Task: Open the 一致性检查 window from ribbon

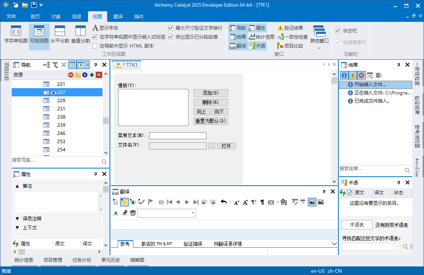Action: click(293, 37)
